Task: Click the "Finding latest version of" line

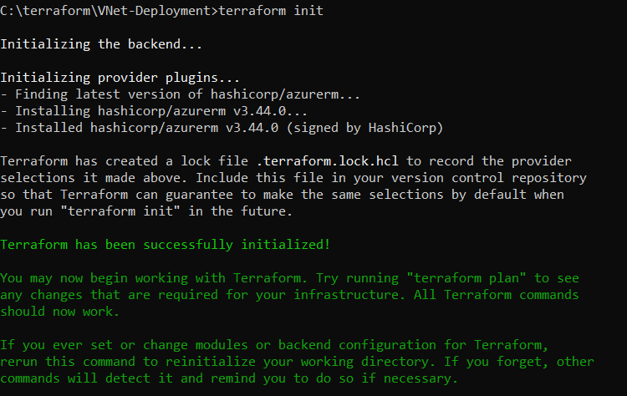Action: pos(180,94)
